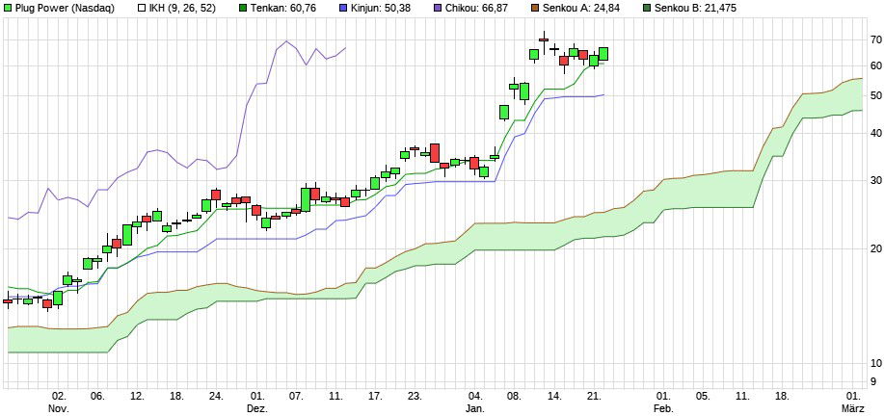Select the 'Tenkan: 60,76' legend text
The image size is (884, 416).
pyautogui.click(x=281, y=8)
